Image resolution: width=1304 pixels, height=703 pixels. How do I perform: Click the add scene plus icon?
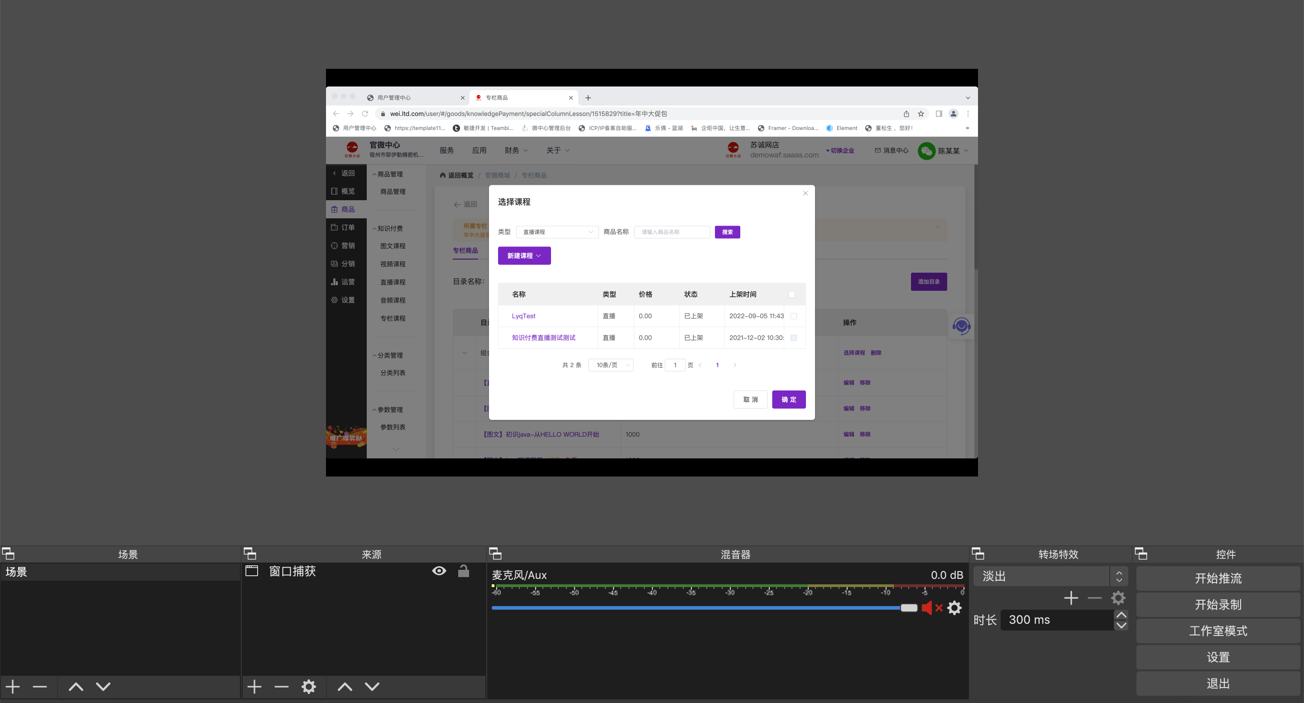pos(13,687)
